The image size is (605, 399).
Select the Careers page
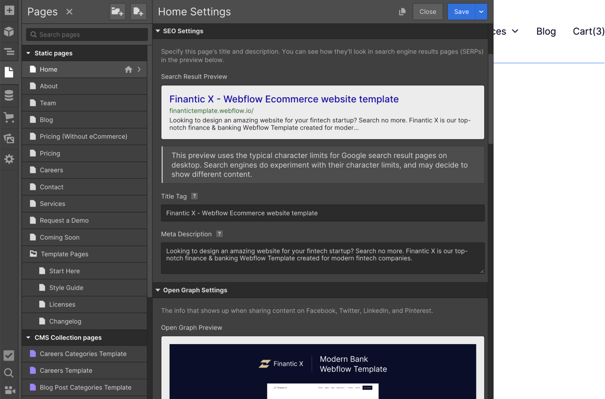(x=85, y=170)
